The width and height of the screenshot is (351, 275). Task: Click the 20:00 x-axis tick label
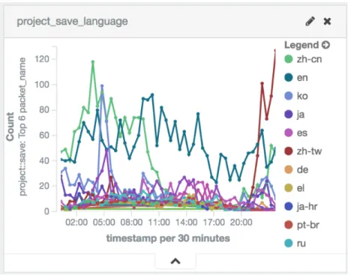(241, 222)
